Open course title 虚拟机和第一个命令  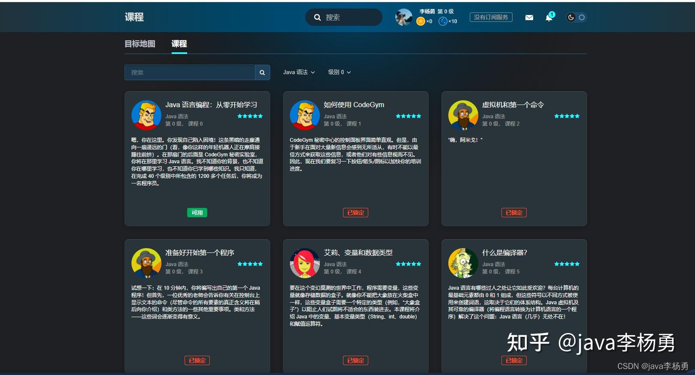coord(513,105)
